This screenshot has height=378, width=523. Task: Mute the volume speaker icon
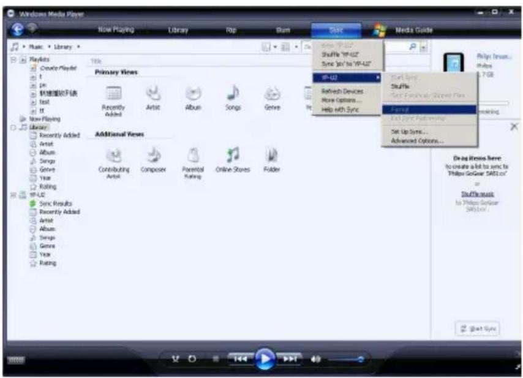click(315, 359)
